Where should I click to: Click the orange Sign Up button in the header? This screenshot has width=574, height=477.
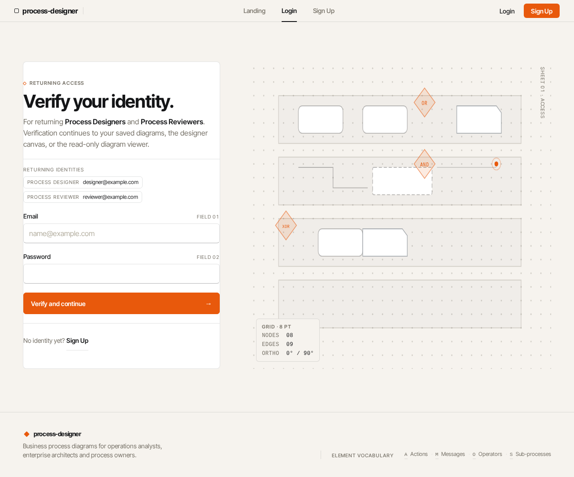(x=542, y=11)
